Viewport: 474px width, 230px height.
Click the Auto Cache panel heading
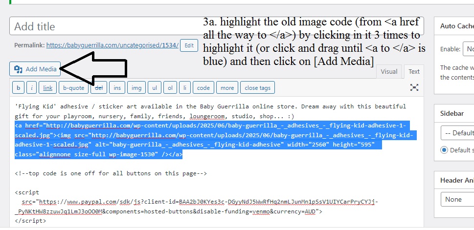[x=457, y=26]
